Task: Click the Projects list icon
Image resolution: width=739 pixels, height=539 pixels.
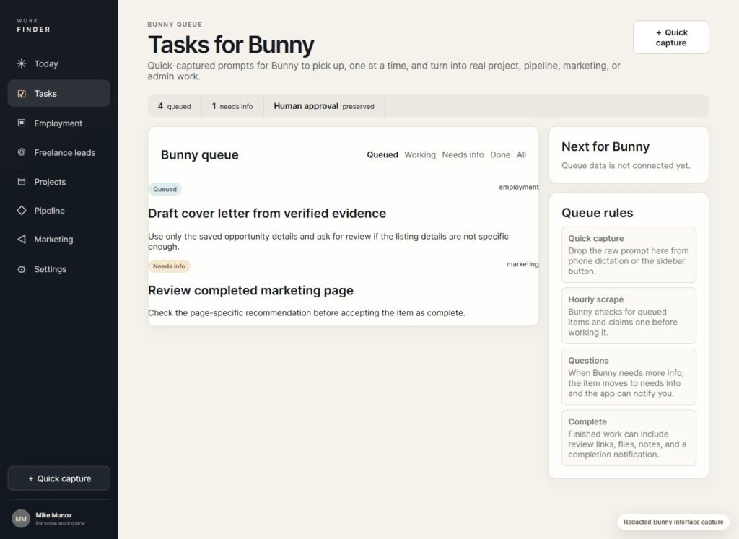Action: click(22, 181)
